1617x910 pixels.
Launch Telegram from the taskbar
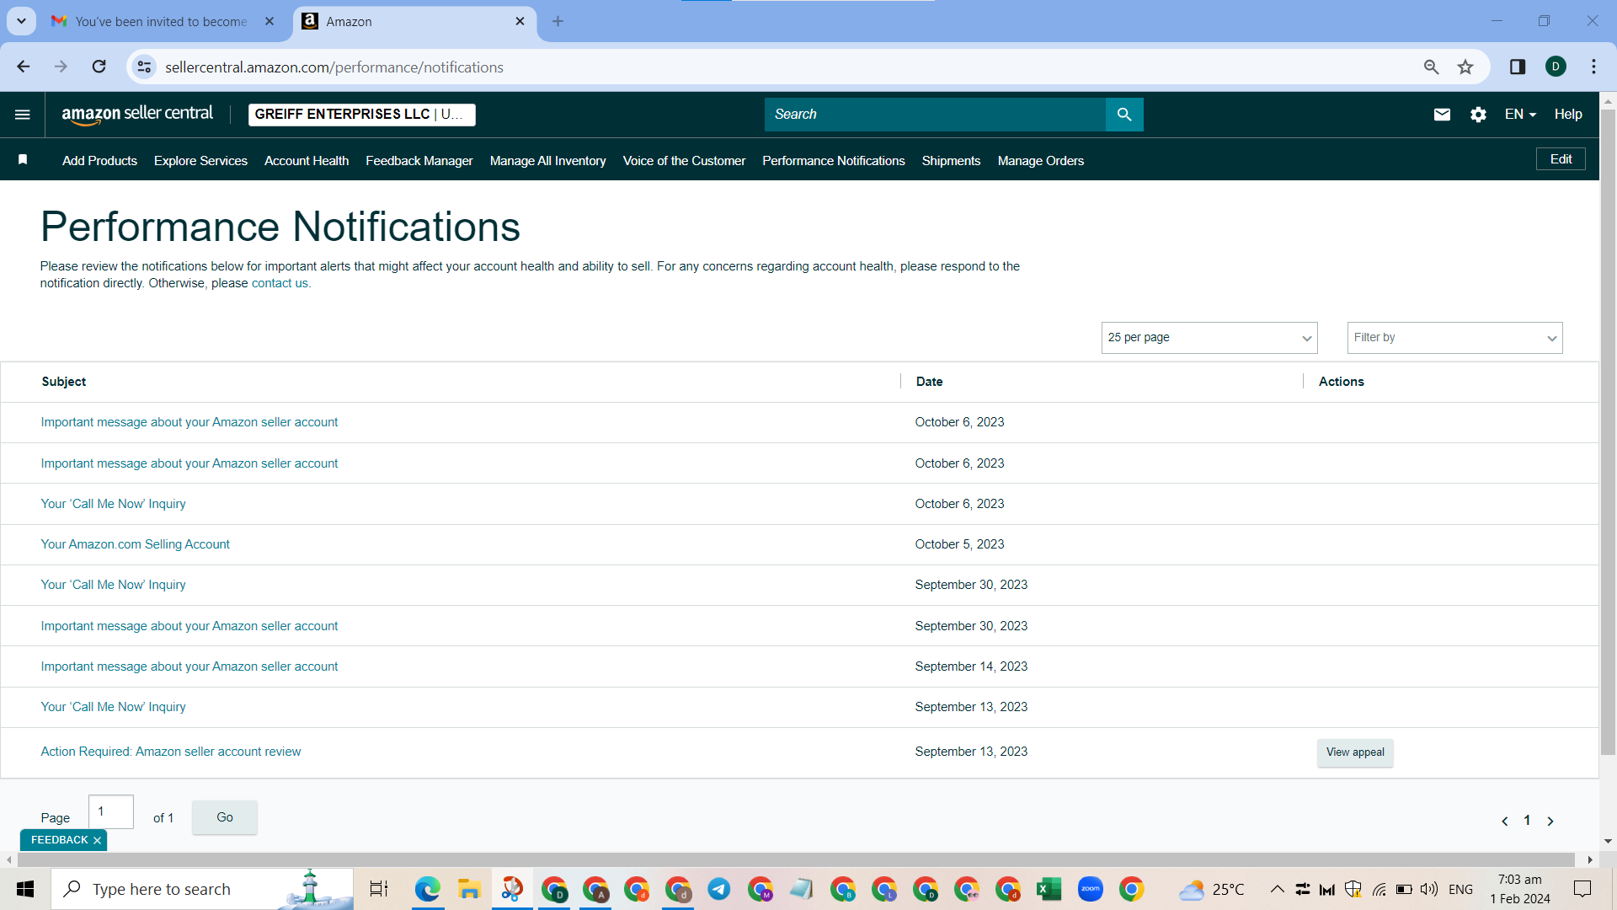click(718, 889)
